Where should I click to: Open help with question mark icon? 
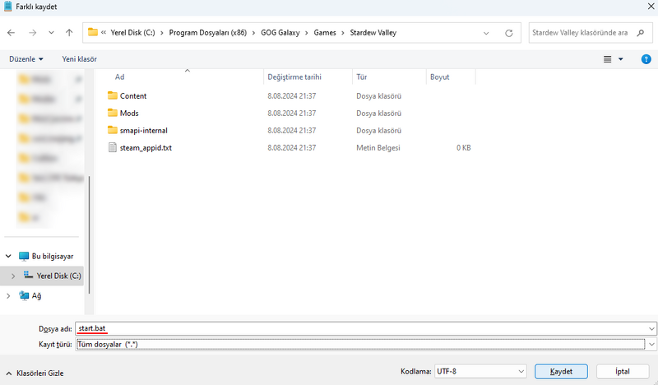pos(646,59)
